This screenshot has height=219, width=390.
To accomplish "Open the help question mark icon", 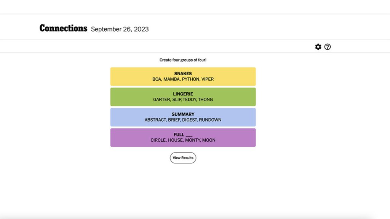I will 328,47.
